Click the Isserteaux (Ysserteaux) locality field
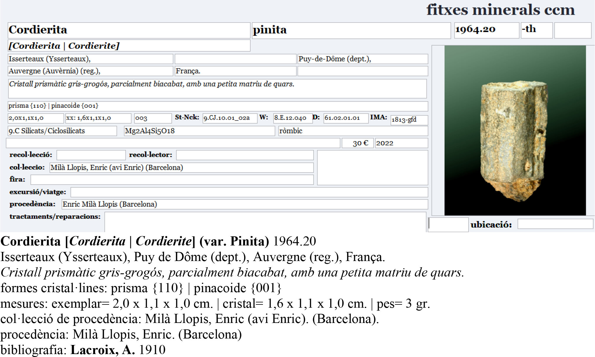The height and width of the screenshot is (357, 595). point(90,59)
